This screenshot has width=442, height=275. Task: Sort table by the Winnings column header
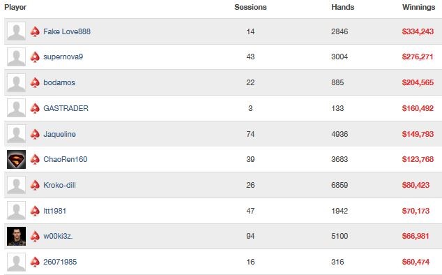[418, 7]
